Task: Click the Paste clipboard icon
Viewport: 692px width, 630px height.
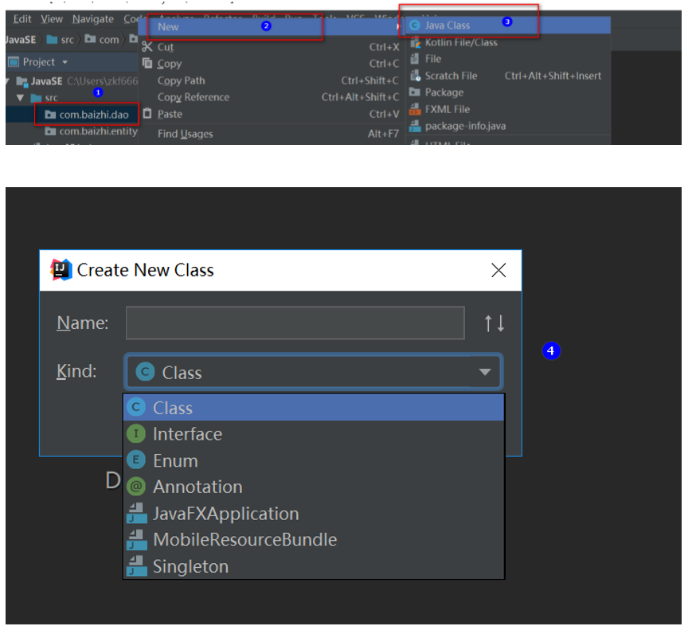Action: (x=147, y=113)
